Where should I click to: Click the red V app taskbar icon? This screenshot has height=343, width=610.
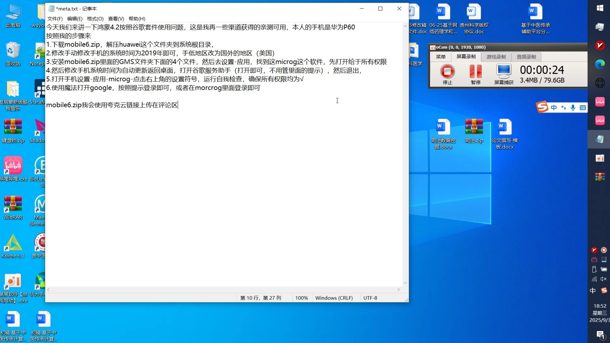pyautogui.click(x=600, y=45)
